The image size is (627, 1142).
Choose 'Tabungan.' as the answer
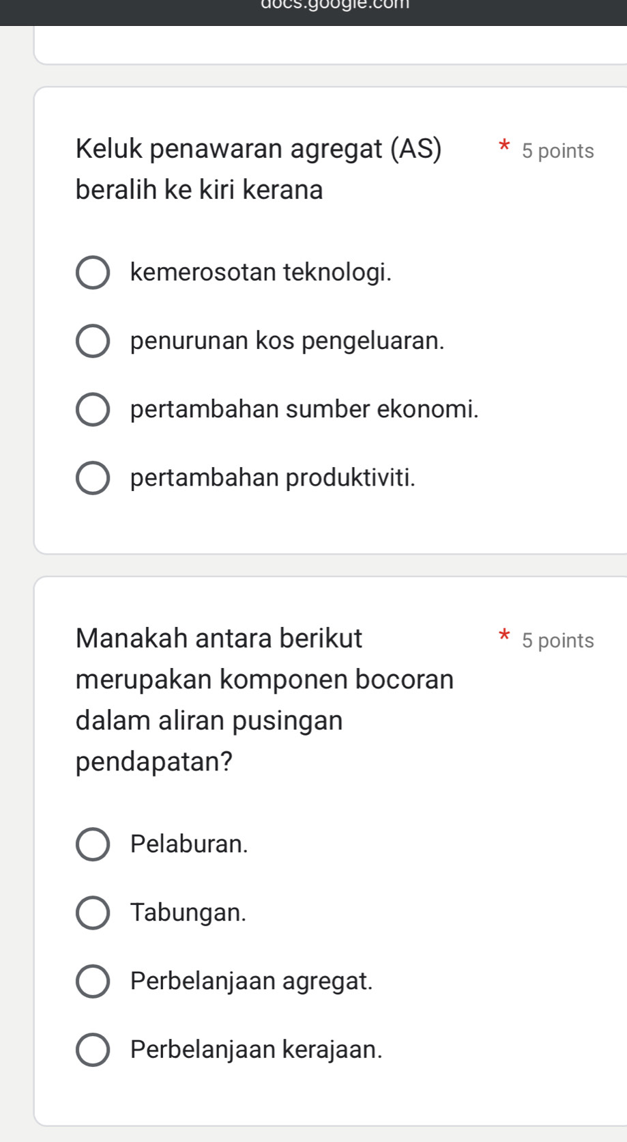pos(93,913)
